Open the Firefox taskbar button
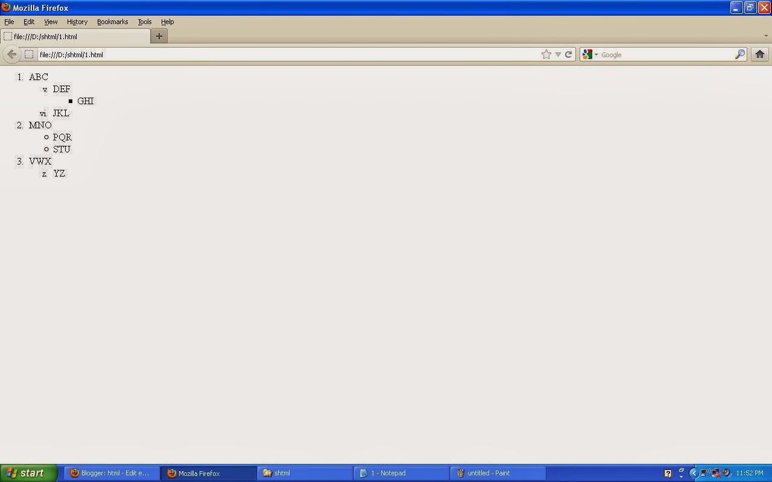This screenshot has width=772, height=482. pos(208,473)
